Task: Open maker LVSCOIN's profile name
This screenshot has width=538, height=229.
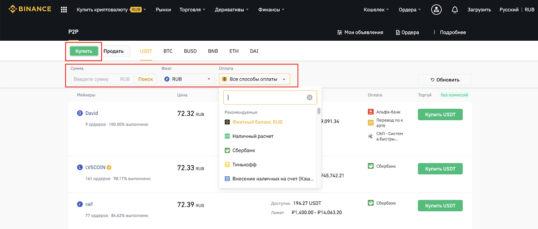Action: 95,167
